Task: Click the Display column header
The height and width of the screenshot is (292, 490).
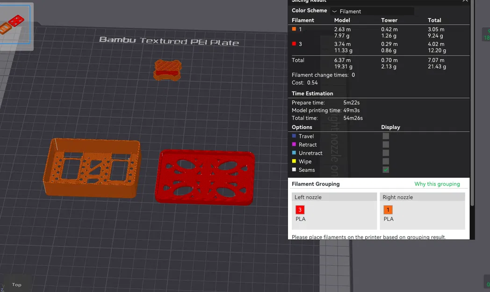Action: pos(390,127)
